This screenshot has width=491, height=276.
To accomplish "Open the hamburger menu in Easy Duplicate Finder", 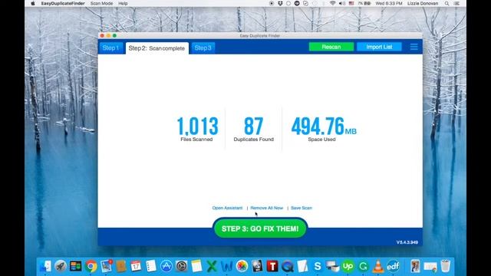I will [414, 47].
